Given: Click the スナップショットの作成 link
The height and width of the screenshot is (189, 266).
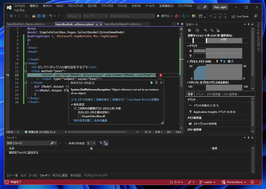Looking at the screenshot, I should coord(205,124).
